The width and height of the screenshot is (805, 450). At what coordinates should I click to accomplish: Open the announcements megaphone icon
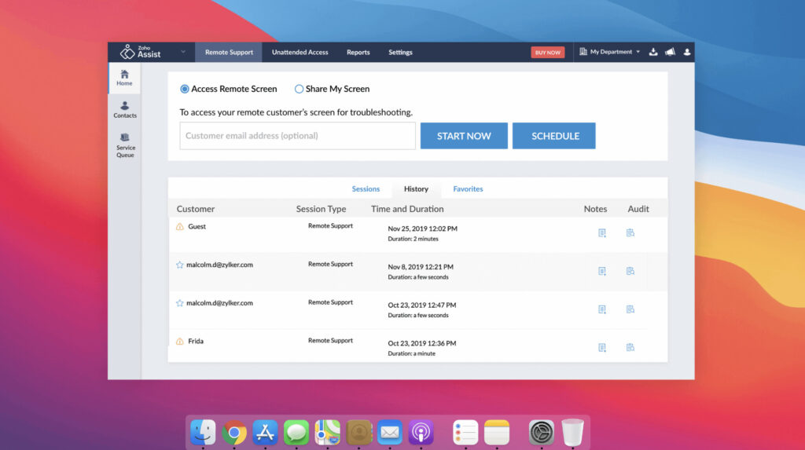pos(670,53)
